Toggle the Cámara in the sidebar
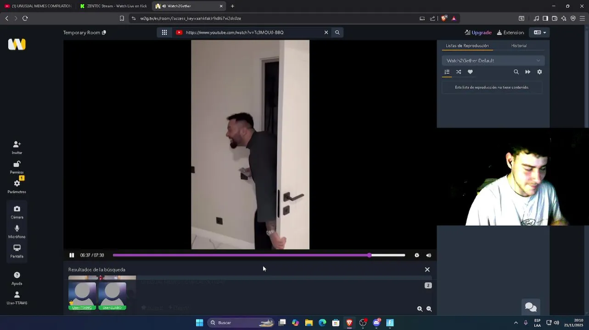The image size is (589, 330). click(17, 212)
